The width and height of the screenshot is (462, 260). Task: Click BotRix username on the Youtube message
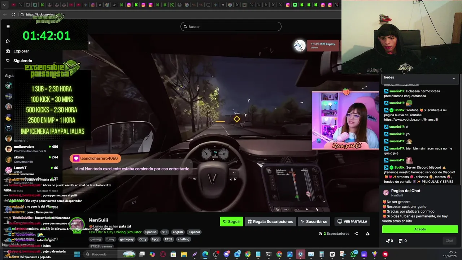[400, 110]
